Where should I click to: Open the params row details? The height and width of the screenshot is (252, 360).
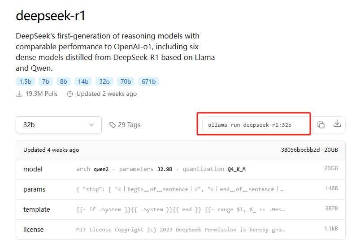(181, 189)
